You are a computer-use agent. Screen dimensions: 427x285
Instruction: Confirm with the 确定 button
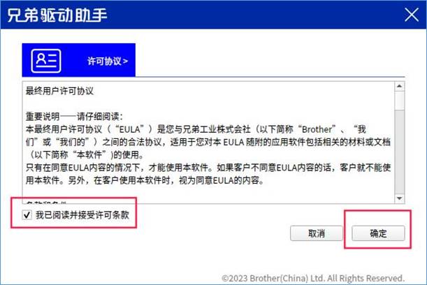click(x=378, y=233)
